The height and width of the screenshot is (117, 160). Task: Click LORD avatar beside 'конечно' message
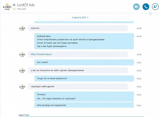coord(22,28)
